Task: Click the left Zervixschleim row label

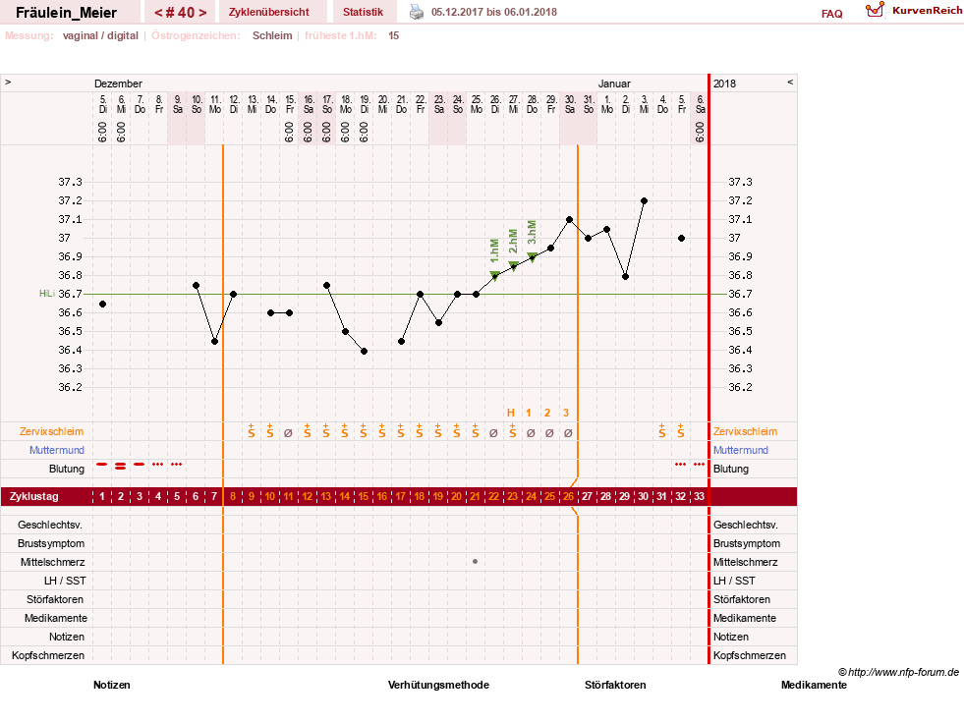Action: 52,431
